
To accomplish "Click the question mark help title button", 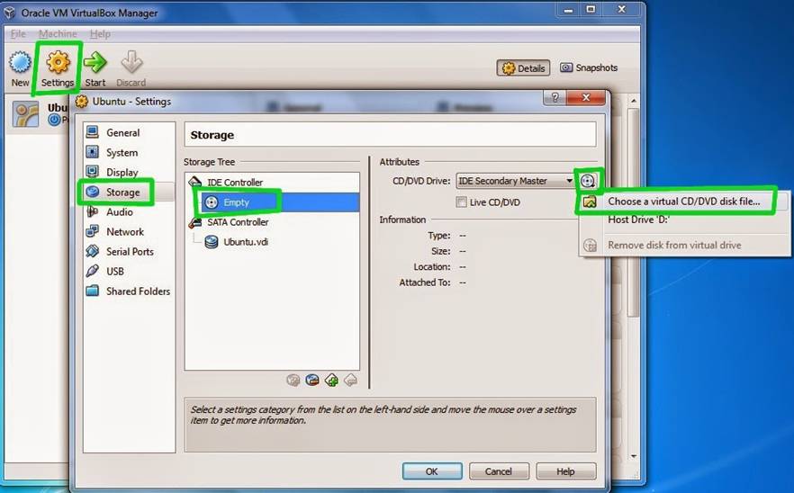I will [555, 98].
